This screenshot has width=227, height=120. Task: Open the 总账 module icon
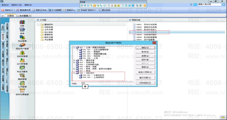[x=22, y=22]
